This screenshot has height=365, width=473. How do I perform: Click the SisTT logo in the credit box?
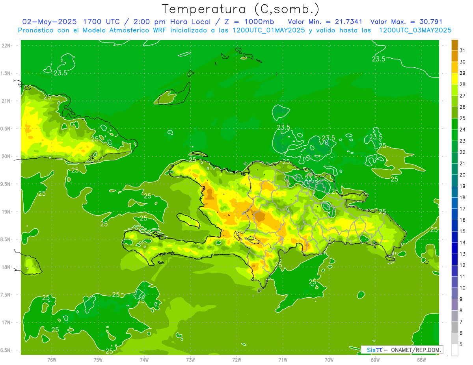pos(374,350)
